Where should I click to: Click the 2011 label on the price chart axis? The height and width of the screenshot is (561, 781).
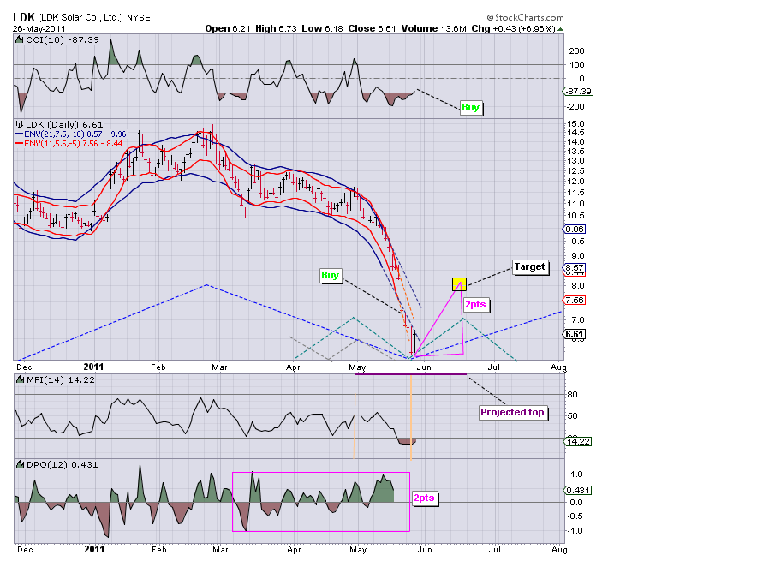pyautogui.click(x=93, y=367)
